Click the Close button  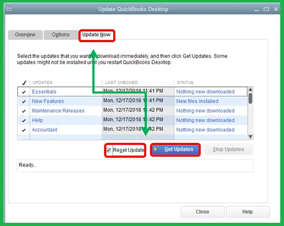(202, 212)
